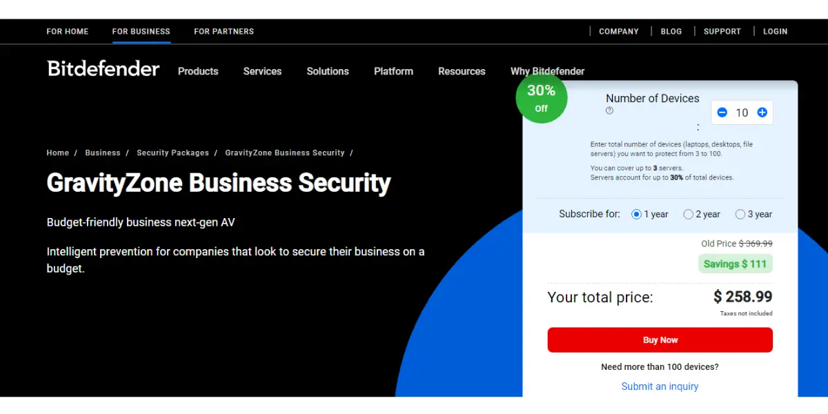The image size is (828, 414).
Task: Click the device count number field
Action: pyautogui.click(x=742, y=112)
